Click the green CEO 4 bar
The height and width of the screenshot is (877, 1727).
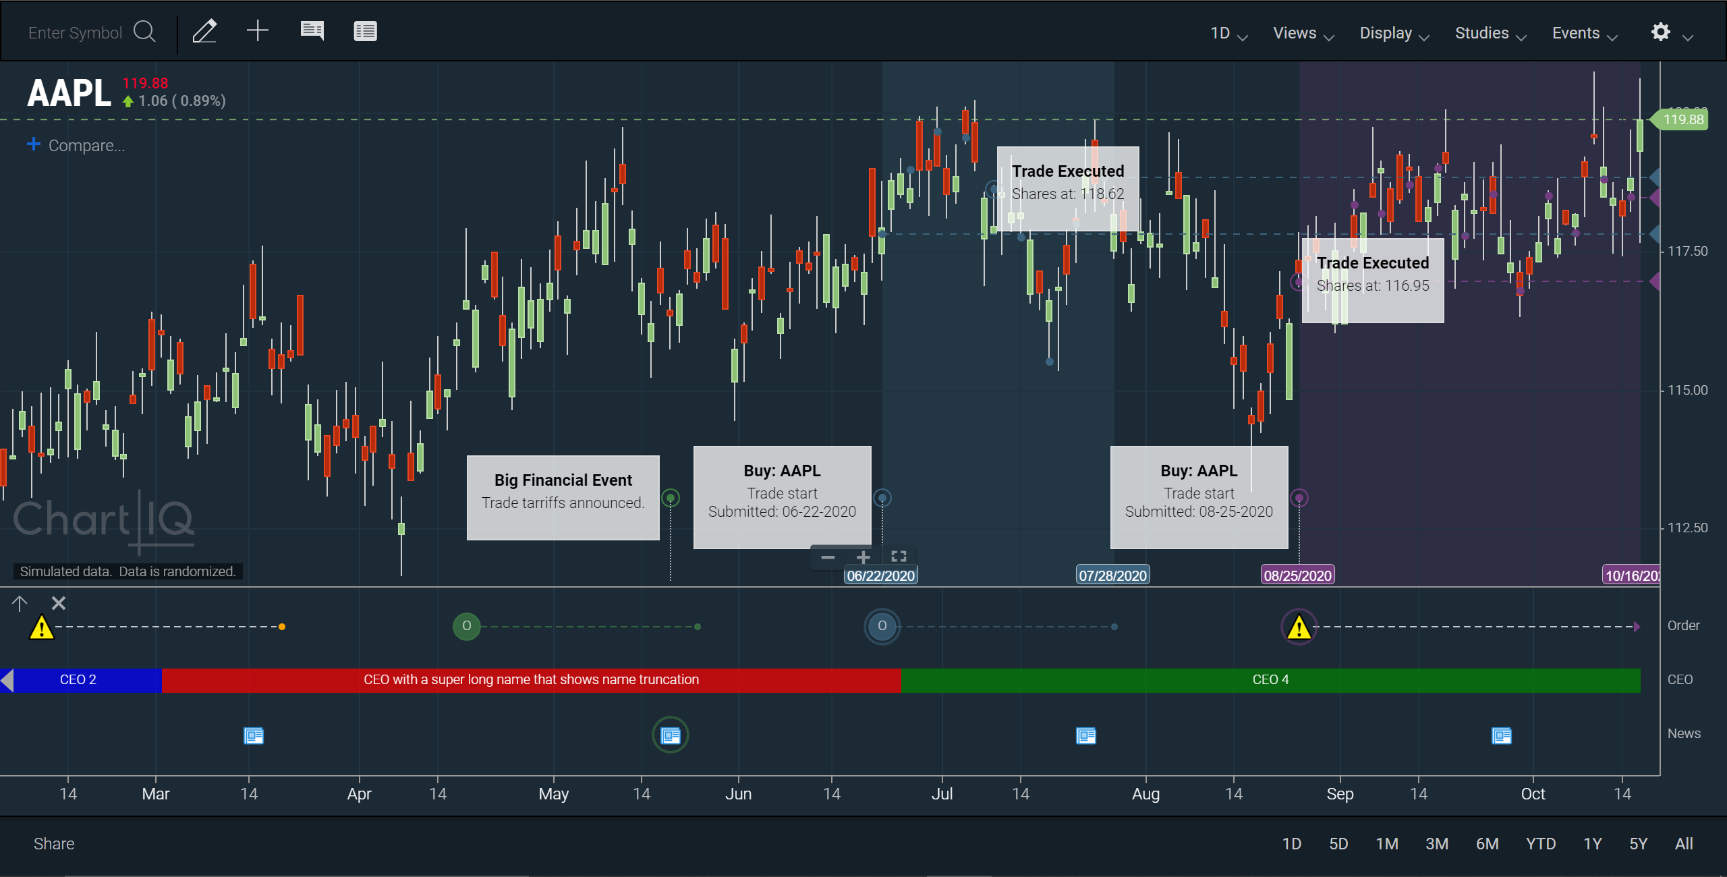click(1270, 680)
